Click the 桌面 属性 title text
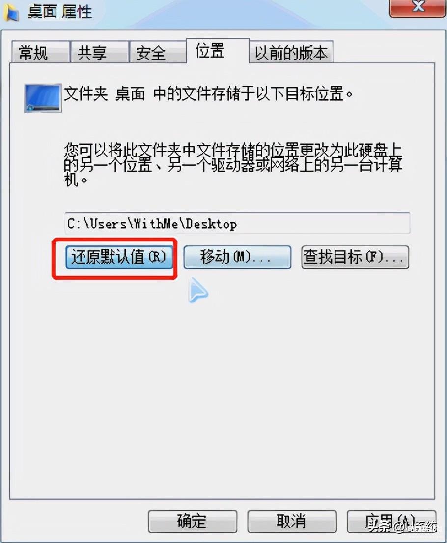The image size is (447, 543). (x=59, y=12)
